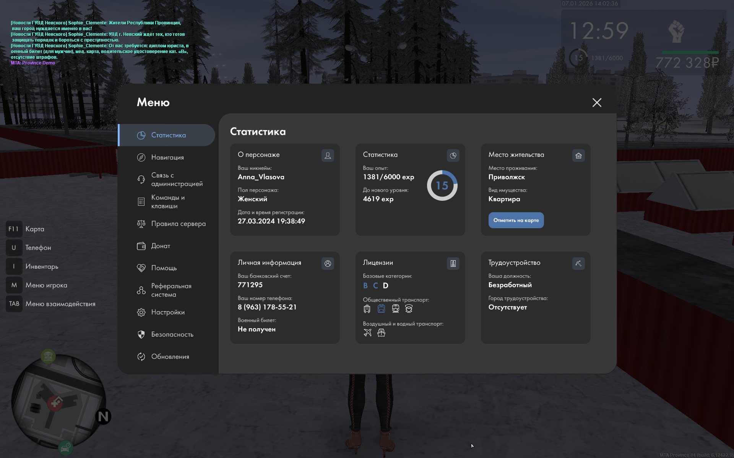Click the hammer icon in Трудоустройство
Screen dimensions: 734x458
(578, 263)
